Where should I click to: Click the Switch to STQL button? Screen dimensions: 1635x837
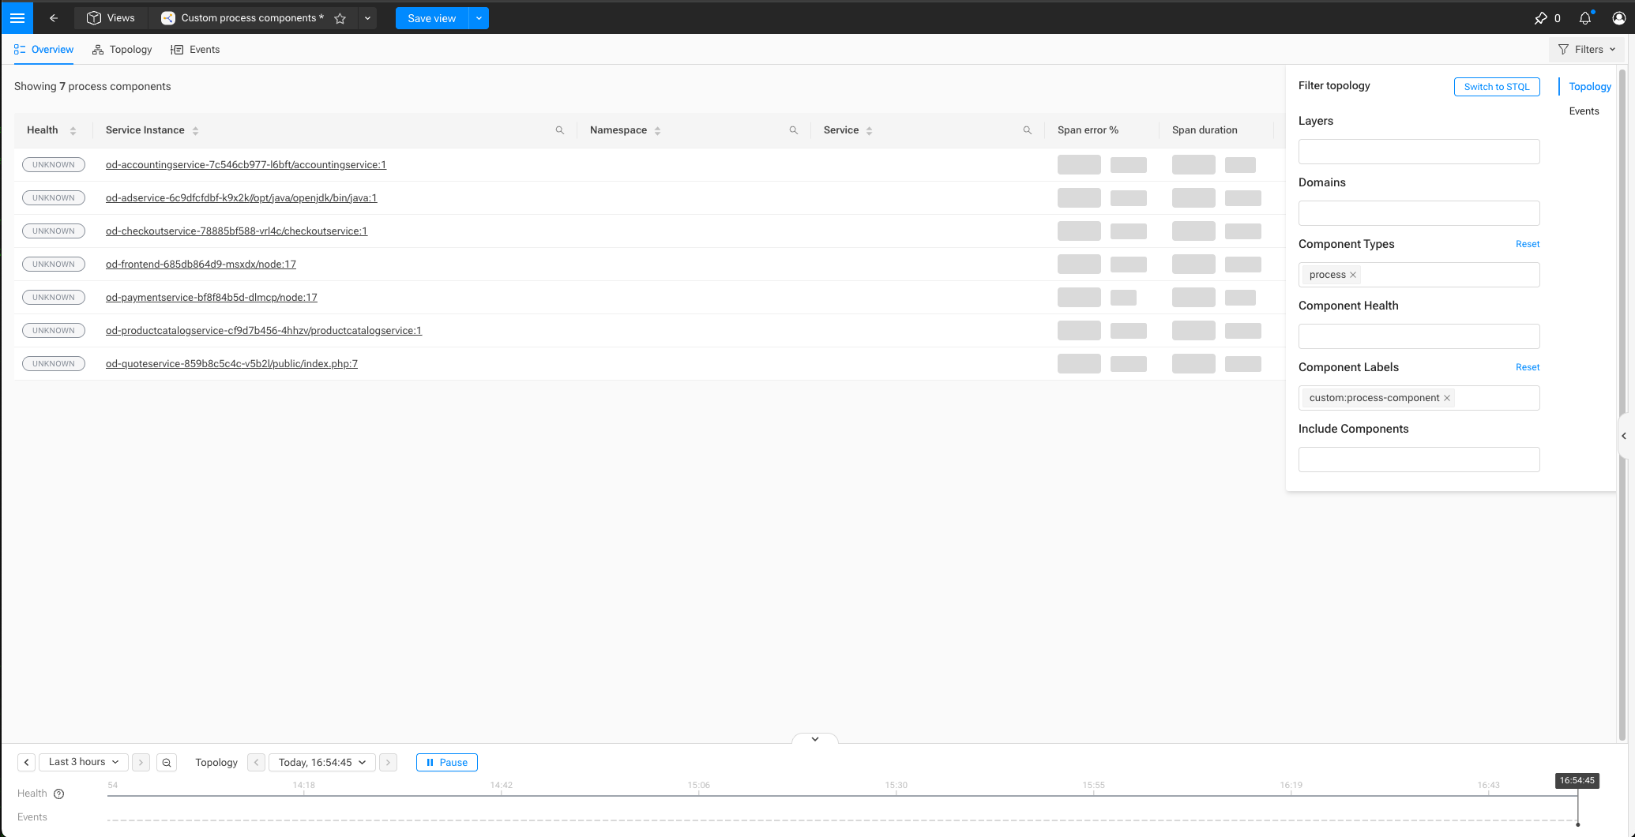point(1496,86)
